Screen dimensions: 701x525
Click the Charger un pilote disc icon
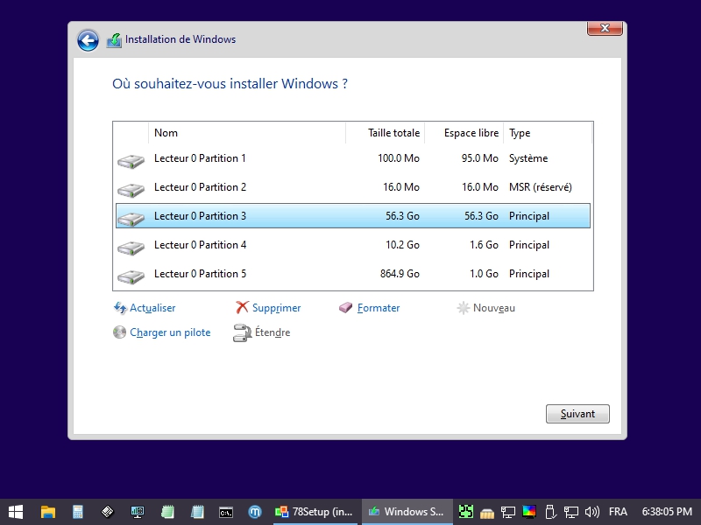pyautogui.click(x=120, y=332)
